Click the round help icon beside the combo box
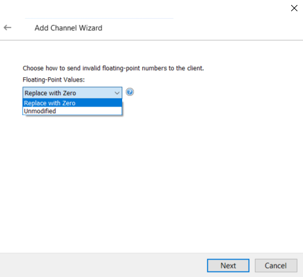303x277 pixels. click(x=130, y=92)
